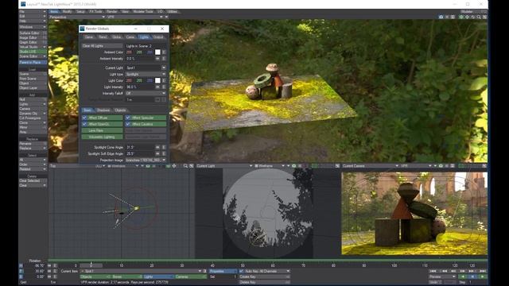Click the play reverse button in transport controls
This screenshot has width=509, height=286.
pos(463,276)
